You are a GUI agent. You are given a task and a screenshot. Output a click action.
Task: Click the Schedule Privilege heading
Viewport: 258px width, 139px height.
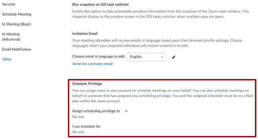[x=87, y=83]
